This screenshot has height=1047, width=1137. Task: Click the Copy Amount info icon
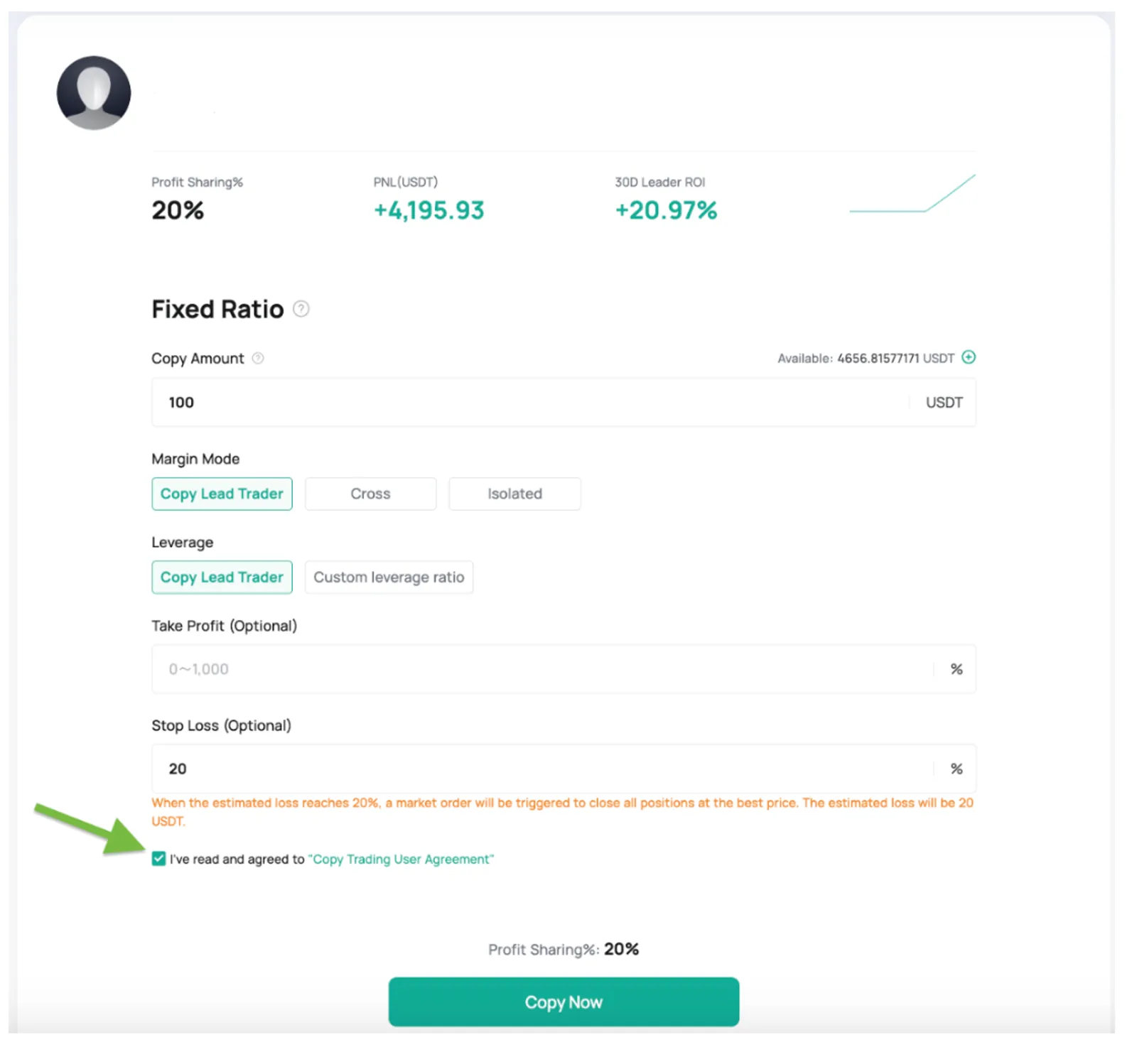[258, 359]
